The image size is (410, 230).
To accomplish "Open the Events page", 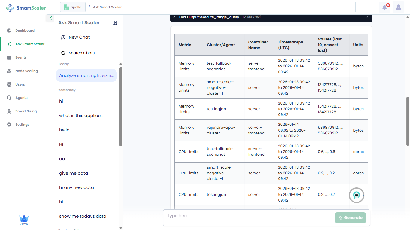I will (21, 57).
